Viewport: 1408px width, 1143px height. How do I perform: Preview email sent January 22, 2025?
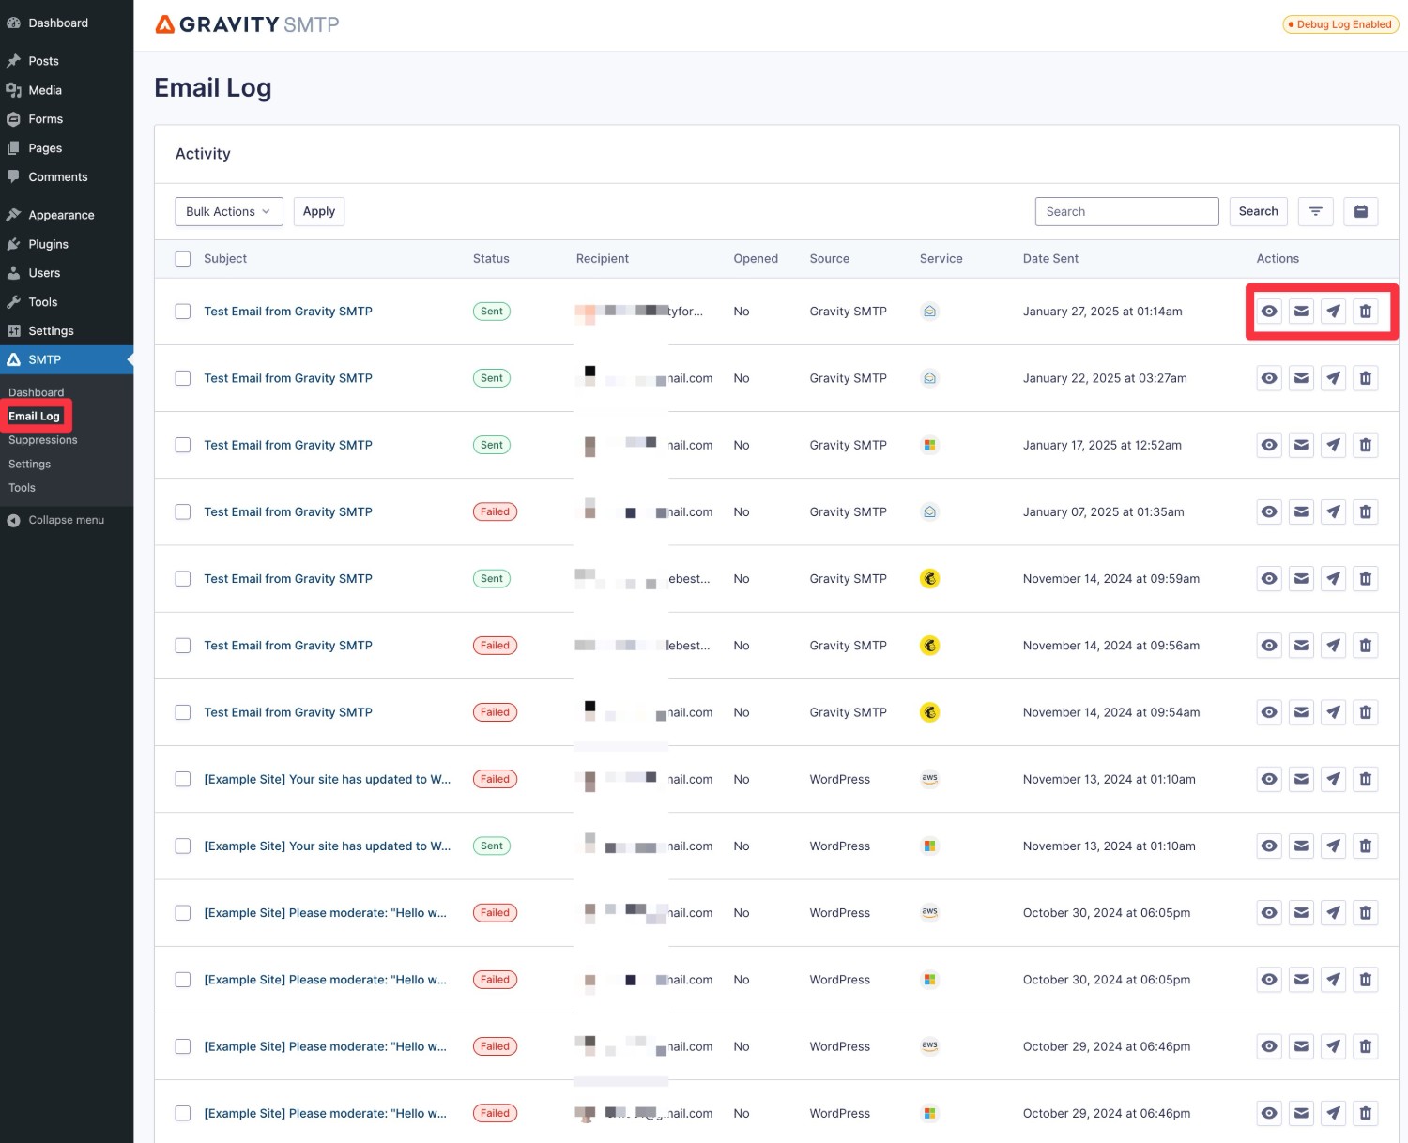coord(1269,378)
